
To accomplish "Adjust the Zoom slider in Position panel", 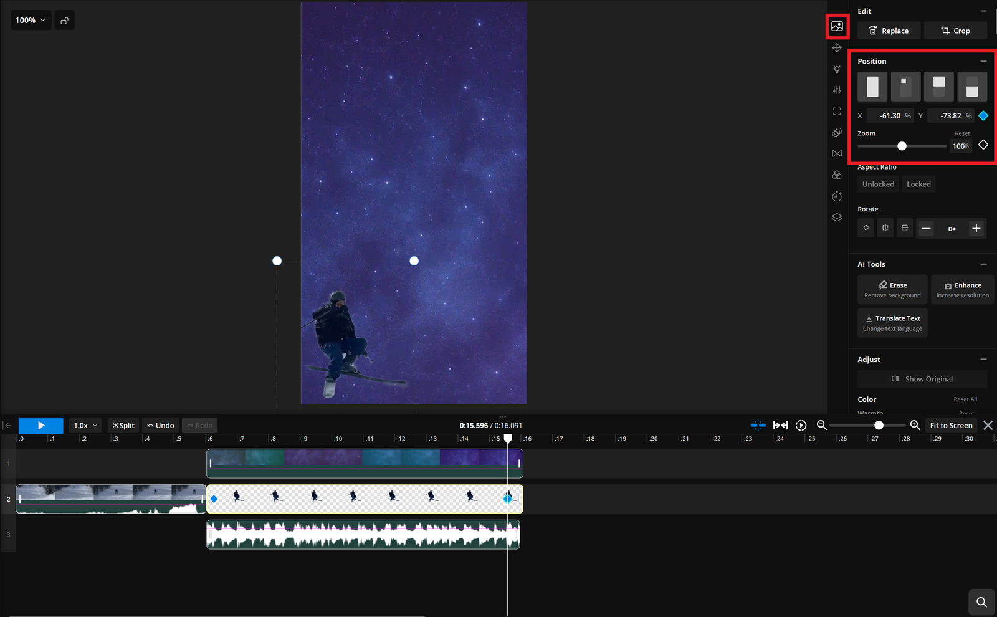I will 901,145.
